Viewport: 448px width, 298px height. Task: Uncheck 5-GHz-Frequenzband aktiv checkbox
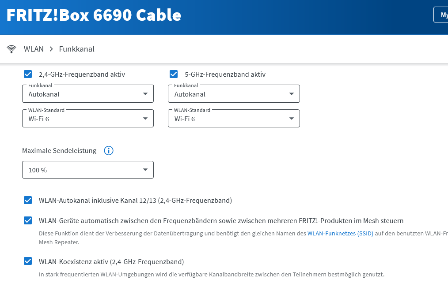(174, 74)
